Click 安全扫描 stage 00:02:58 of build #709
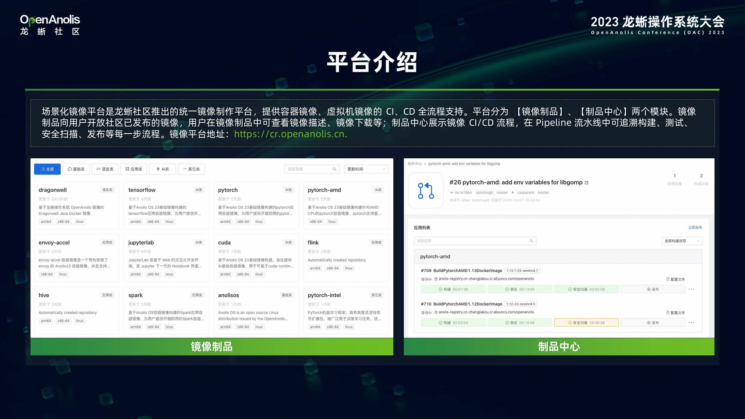The width and height of the screenshot is (745, 419). click(586, 289)
